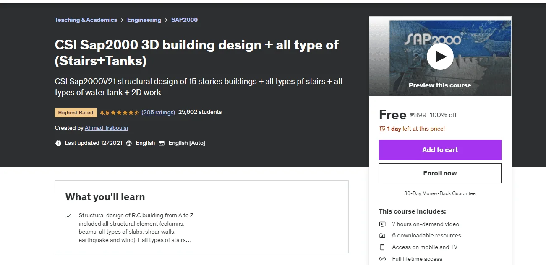Screen dimensions: 546x265
Task: Click the '6 downloadable resources' text
Action: tap(426, 236)
